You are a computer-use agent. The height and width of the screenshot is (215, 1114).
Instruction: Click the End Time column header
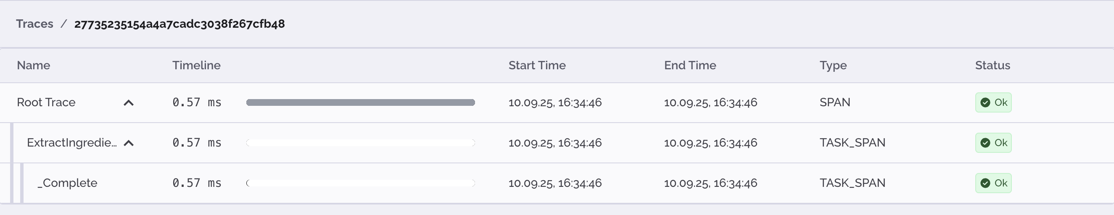[690, 65]
